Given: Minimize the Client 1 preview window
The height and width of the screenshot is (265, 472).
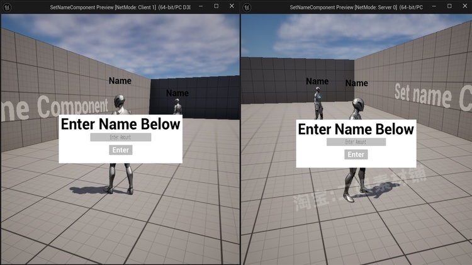Looking at the screenshot, I should point(200,6).
